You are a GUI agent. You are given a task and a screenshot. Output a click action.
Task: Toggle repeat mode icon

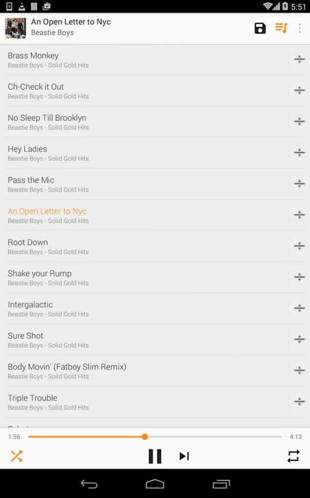tap(294, 456)
